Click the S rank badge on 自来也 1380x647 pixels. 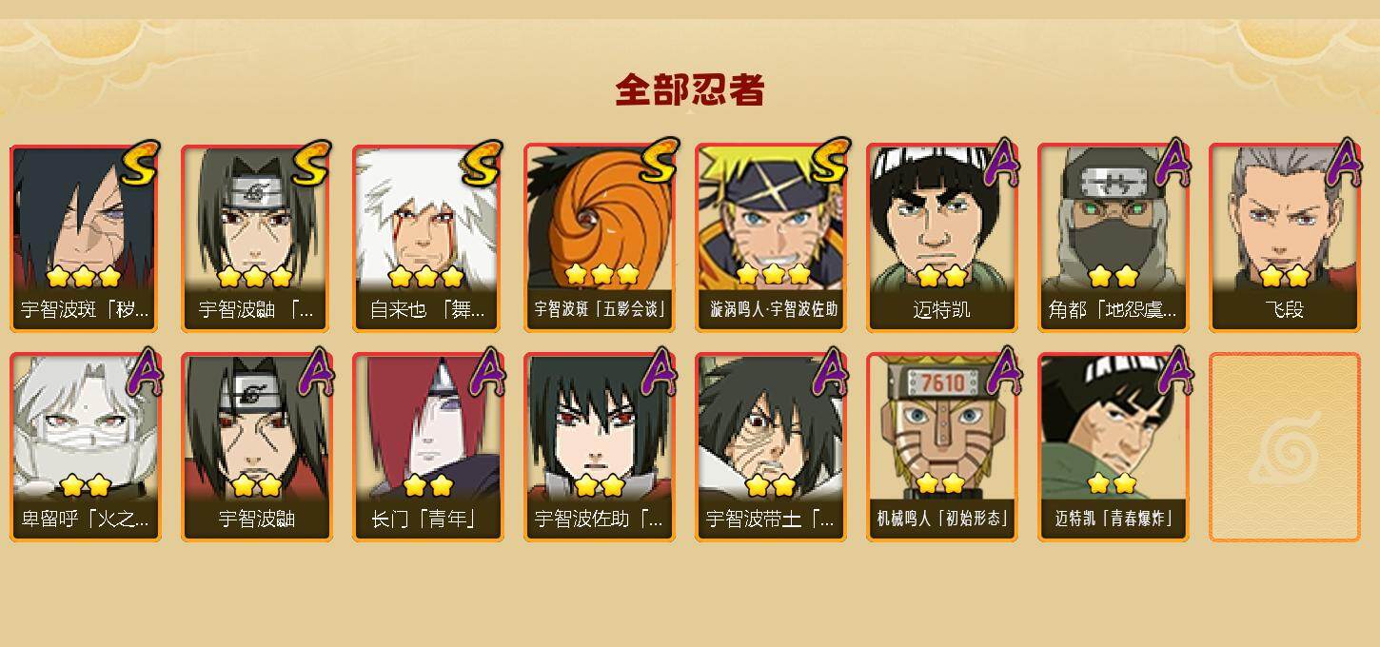tap(483, 163)
